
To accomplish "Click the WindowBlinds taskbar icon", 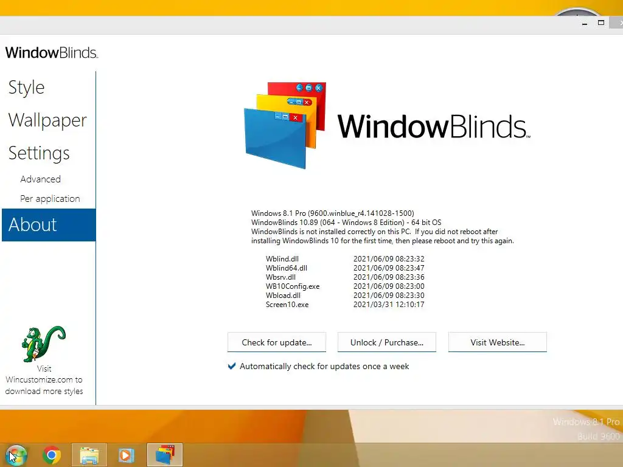I will coord(165,455).
